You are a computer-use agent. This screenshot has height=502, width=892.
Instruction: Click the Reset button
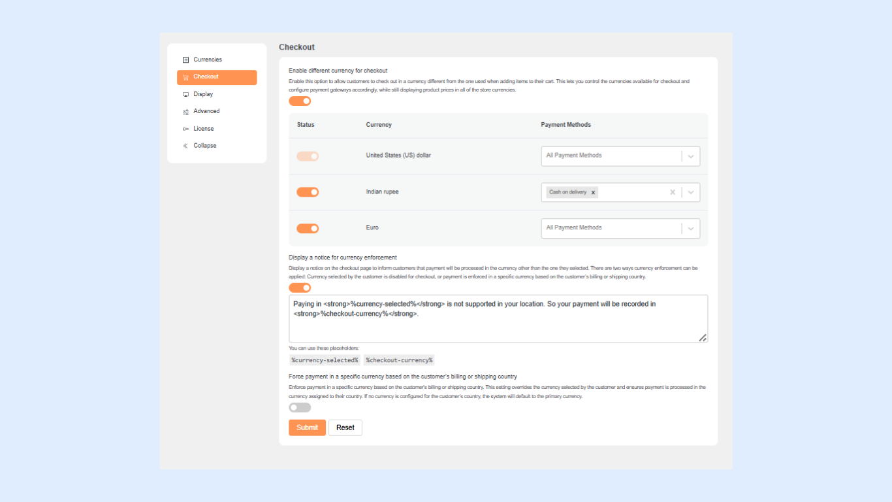pos(345,427)
